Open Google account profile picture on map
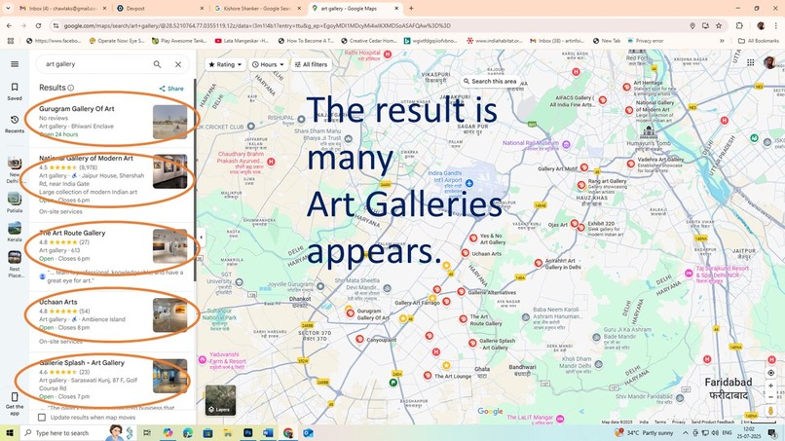 pos(769,62)
